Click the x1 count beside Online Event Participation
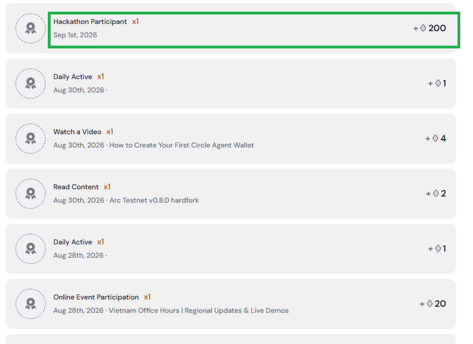473x344 pixels. [x=147, y=297]
